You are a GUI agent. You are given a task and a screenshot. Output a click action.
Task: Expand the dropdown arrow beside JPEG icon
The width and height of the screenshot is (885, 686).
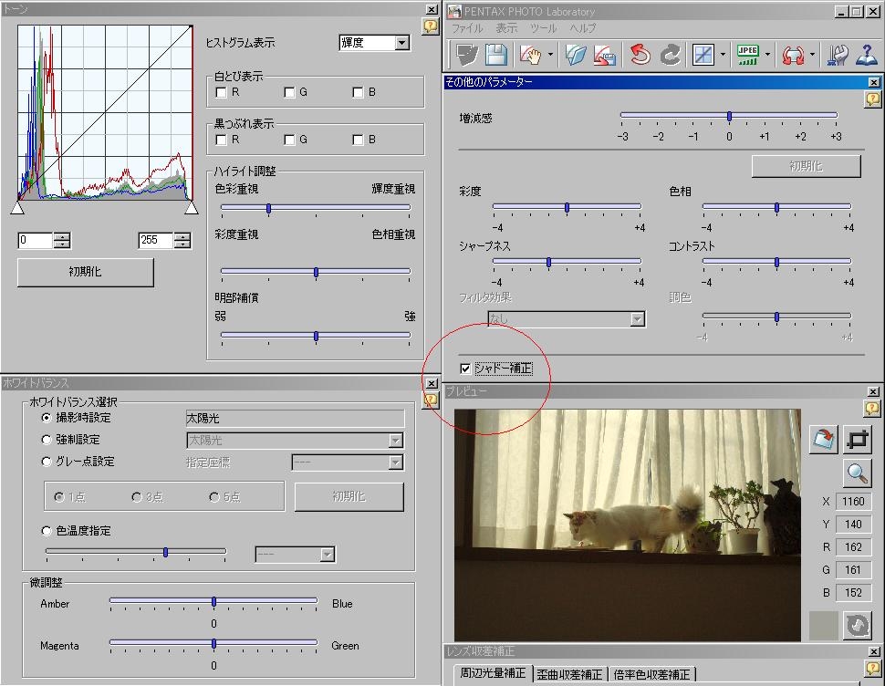coord(767,56)
